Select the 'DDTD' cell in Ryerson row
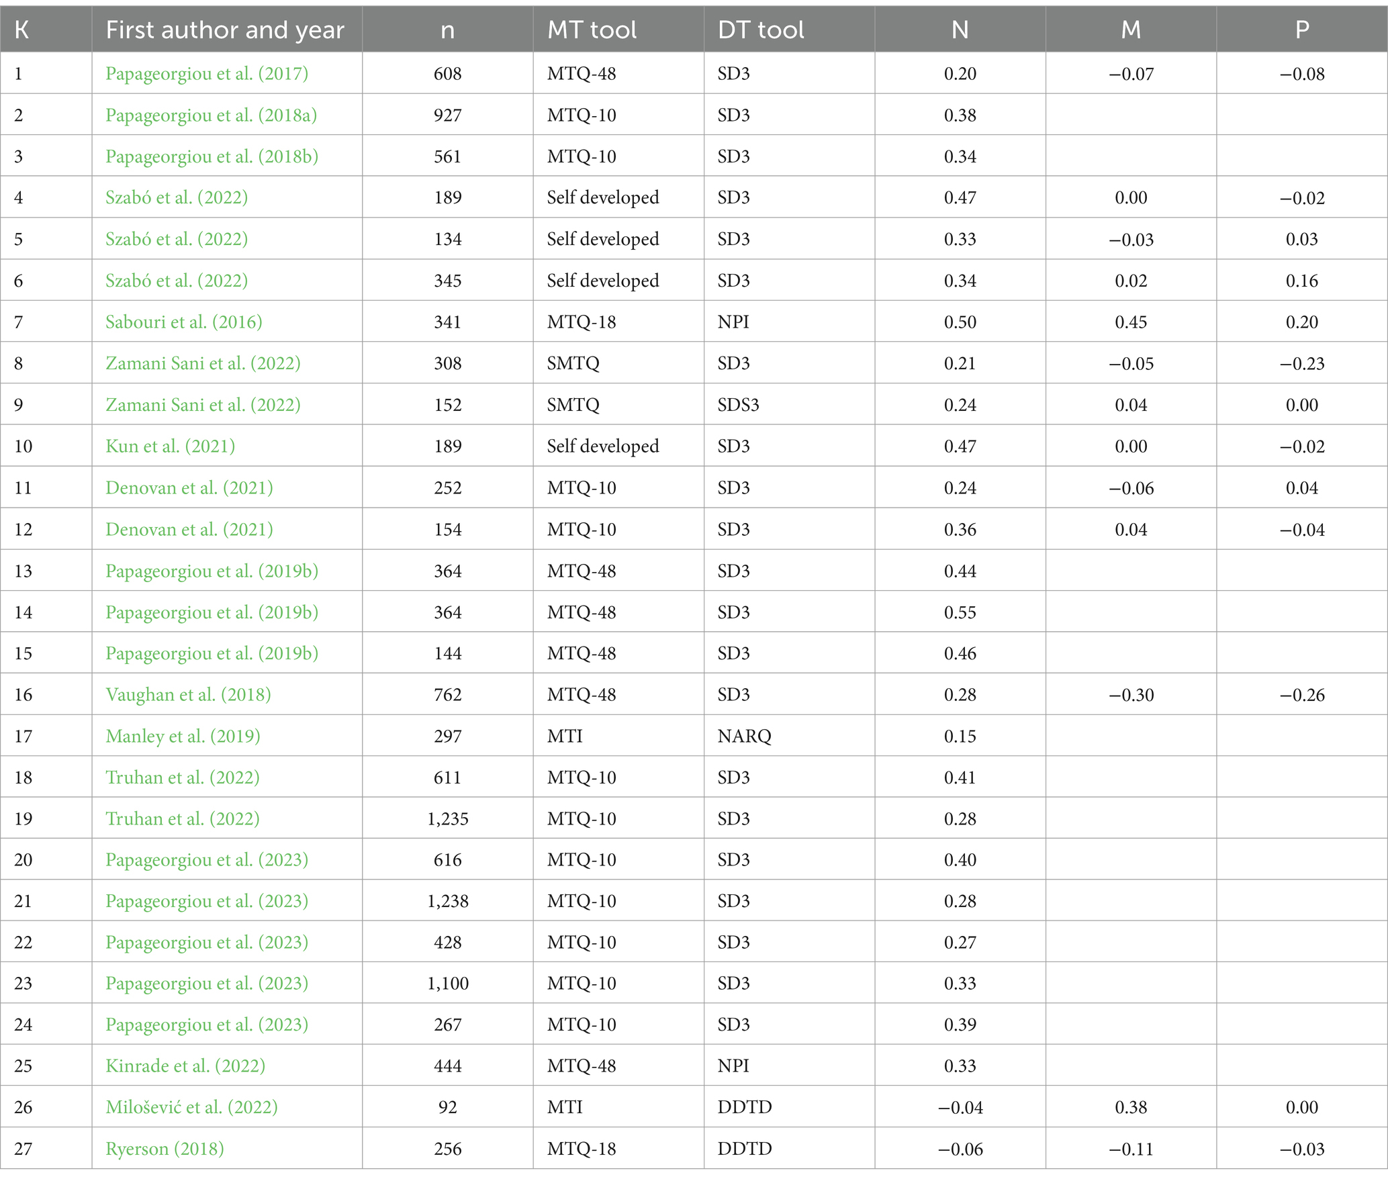The width and height of the screenshot is (1388, 1181). coord(744,1149)
